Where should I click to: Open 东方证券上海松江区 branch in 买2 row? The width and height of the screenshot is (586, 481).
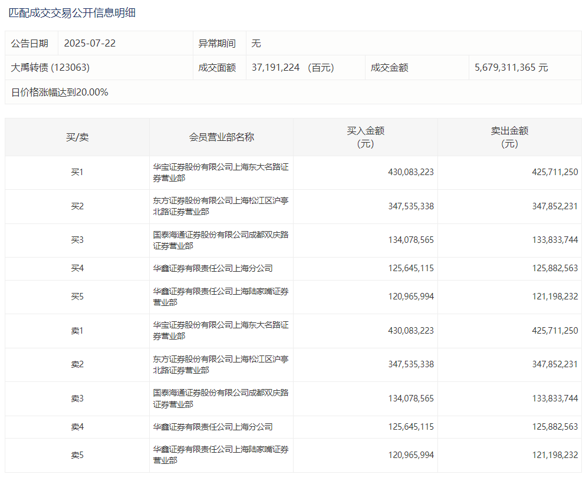[x=220, y=206]
